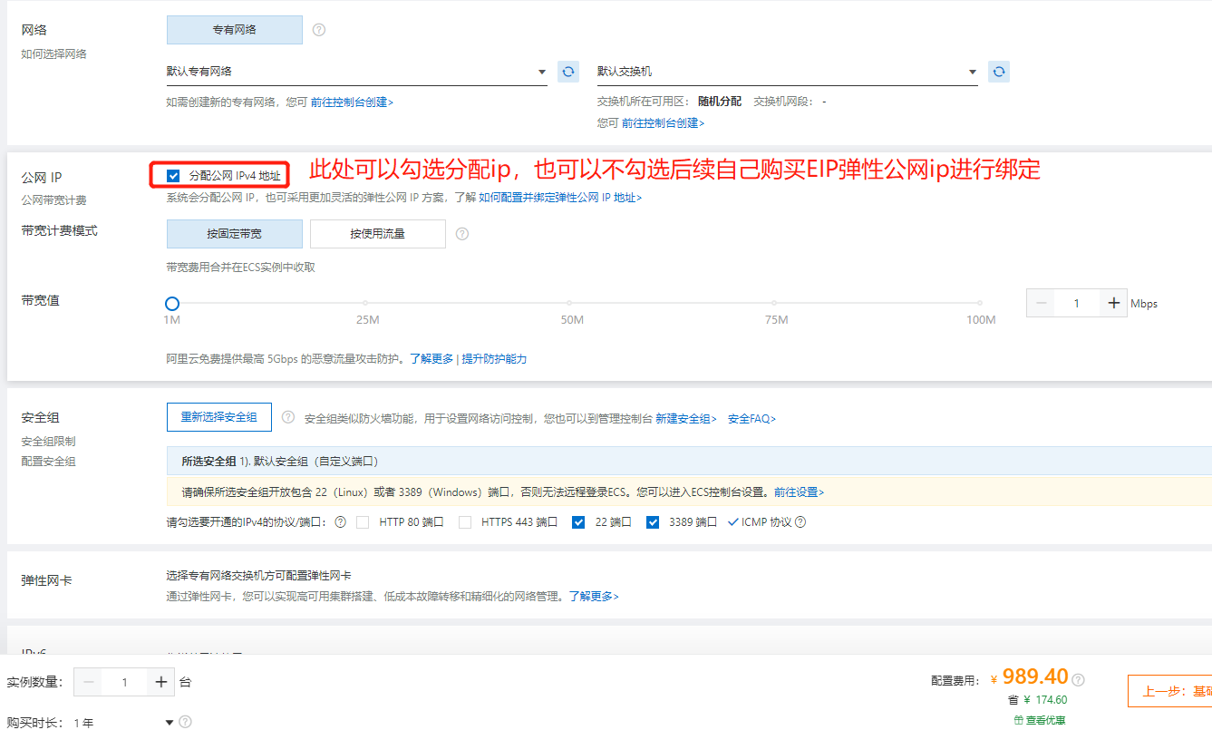
Task: Click help icon next to 重新选择安全组
Action: 288,417
